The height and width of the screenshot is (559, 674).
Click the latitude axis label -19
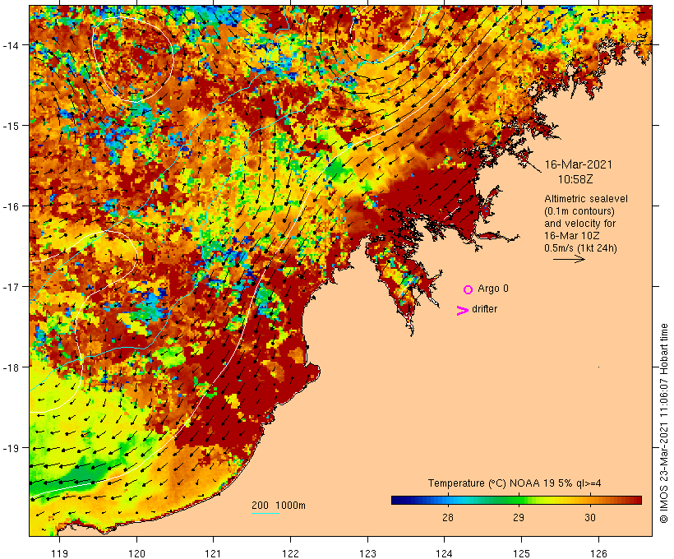[x=11, y=448]
